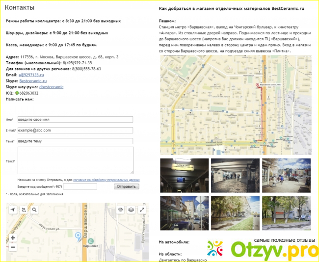Focus the captcha code input field
319x262 pixels.
[x=80, y=186]
